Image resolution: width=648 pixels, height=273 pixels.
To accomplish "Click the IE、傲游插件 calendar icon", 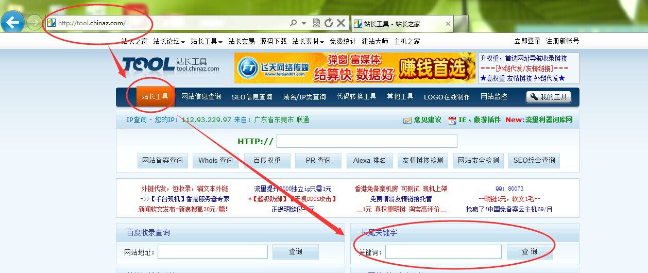I will click(453, 120).
